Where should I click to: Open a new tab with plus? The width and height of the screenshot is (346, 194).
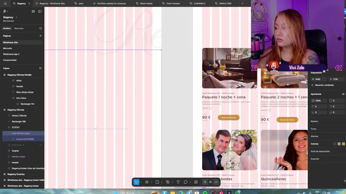click(242, 4)
